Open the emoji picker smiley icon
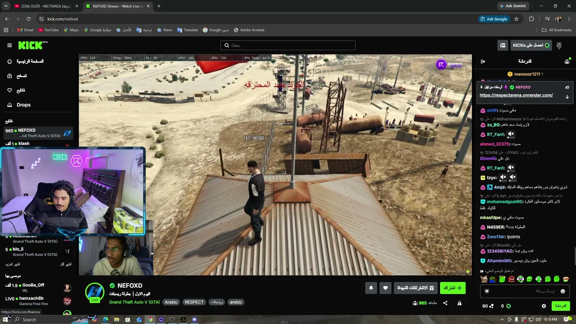Viewport: 576px width, 324px height. [562, 291]
